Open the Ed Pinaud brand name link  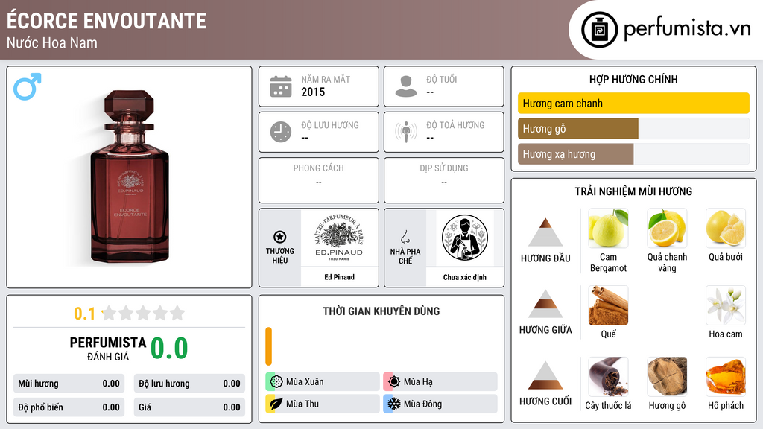(x=340, y=277)
